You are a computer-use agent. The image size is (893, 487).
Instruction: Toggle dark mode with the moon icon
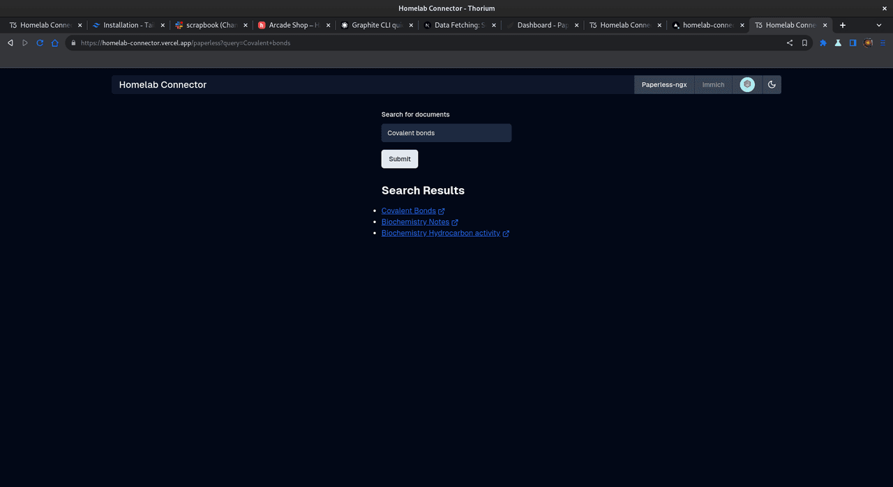click(x=772, y=84)
